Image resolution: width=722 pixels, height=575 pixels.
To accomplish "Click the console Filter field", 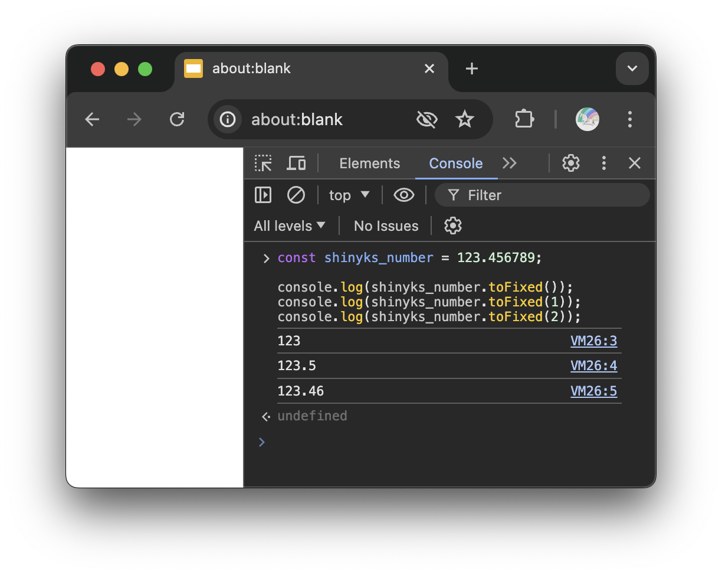I will (x=542, y=195).
